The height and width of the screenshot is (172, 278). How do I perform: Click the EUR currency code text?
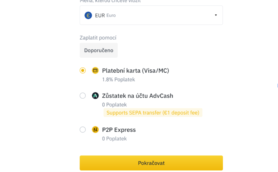pos(100,15)
